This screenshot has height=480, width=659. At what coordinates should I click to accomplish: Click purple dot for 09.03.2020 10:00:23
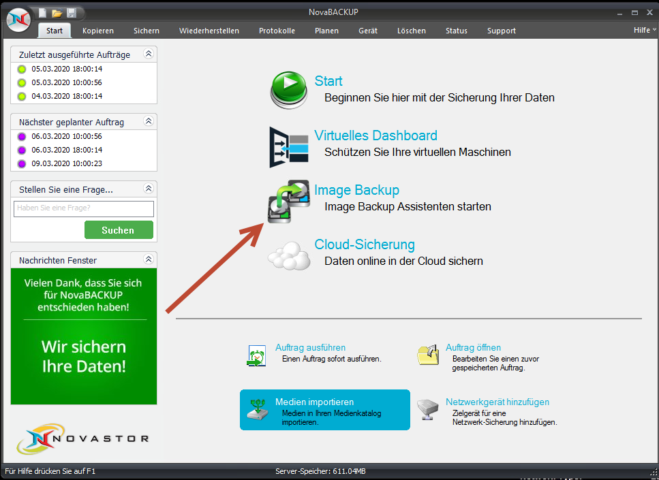(22, 164)
